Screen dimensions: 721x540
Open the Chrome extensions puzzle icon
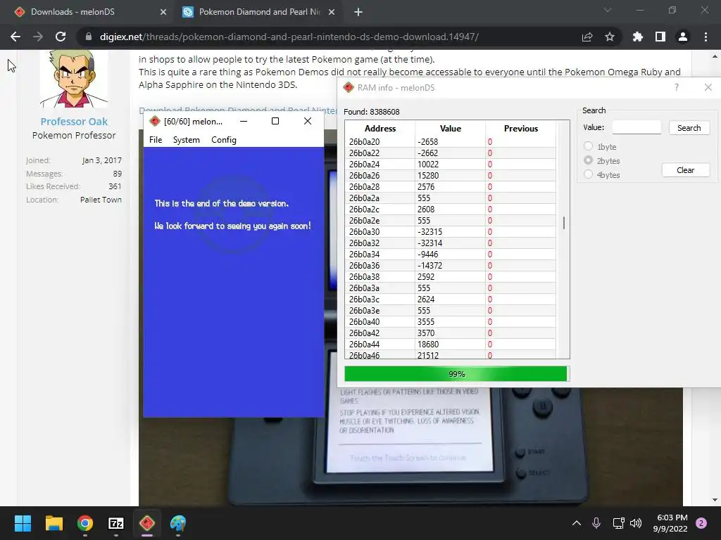(637, 37)
